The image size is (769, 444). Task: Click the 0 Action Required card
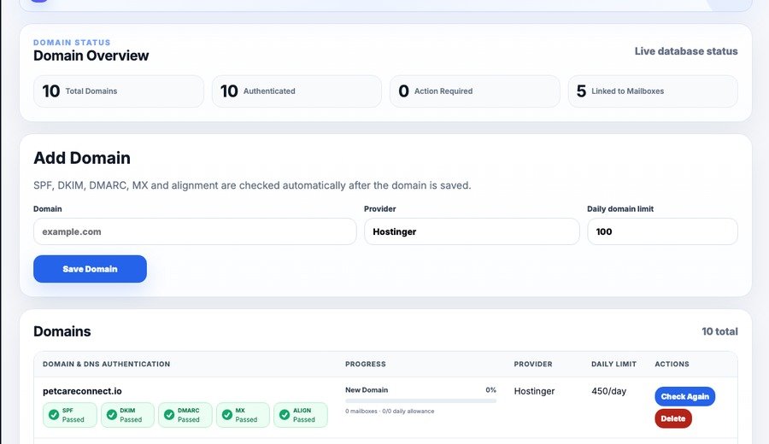[x=475, y=91]
